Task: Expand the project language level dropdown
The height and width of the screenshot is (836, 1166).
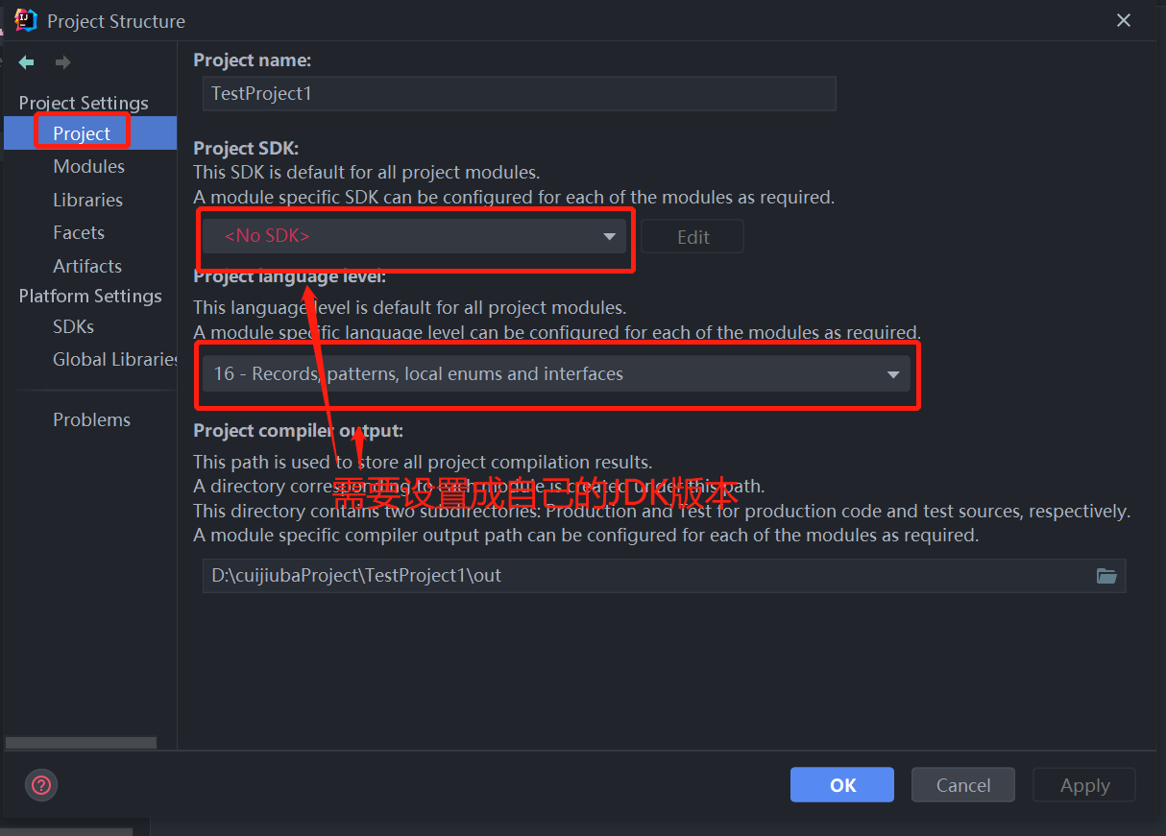Action: pos(555,374)
